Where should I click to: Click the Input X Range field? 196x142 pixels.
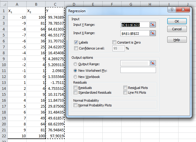click(135, 33)
